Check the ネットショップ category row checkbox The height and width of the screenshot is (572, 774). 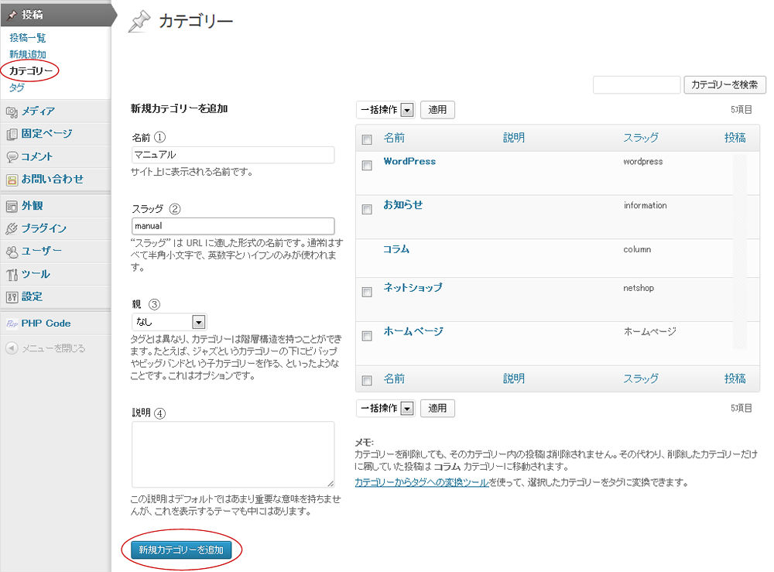tap(367, 292)
